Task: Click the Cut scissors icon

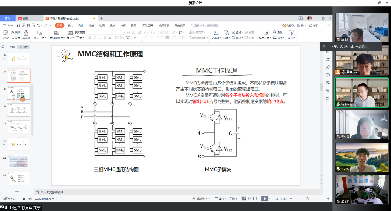Action: click(13, 32)
